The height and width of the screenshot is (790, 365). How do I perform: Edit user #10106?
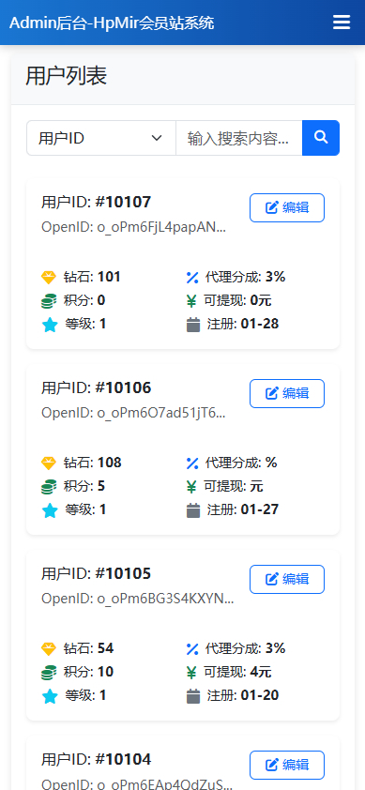tap(287, 393)
